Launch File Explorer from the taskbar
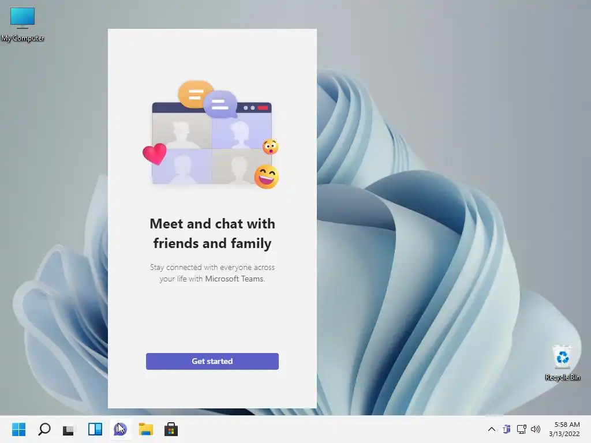The image size is (591, 443). [146, 429]
